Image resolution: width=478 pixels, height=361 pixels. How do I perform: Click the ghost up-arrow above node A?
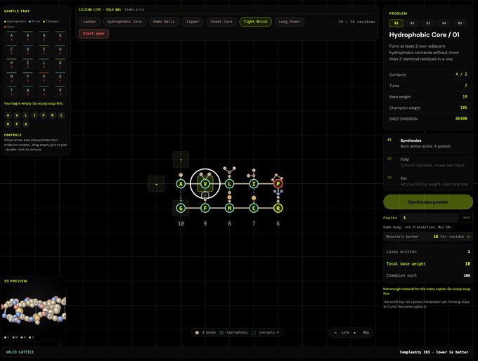181,159
